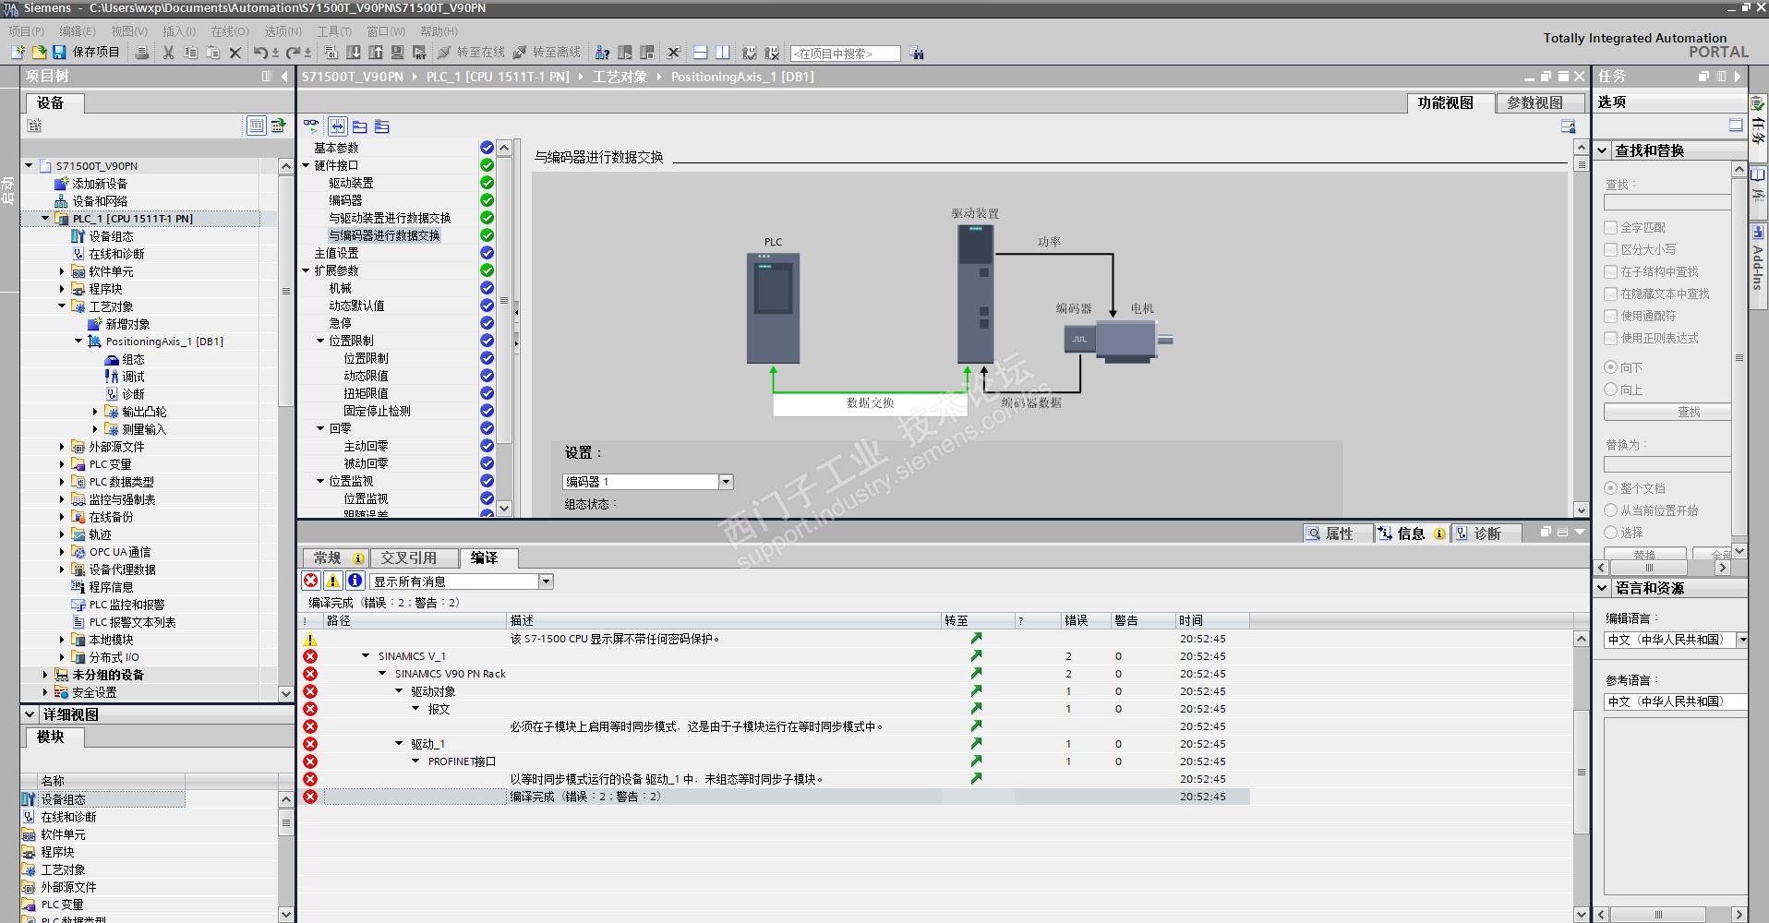This screenshot has width=1769, height=923.
Task: Click the 转至在线 go online button
Action: tap(472, 53)
